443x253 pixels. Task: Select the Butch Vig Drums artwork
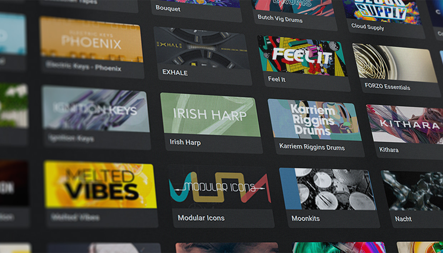coord(293,6)
